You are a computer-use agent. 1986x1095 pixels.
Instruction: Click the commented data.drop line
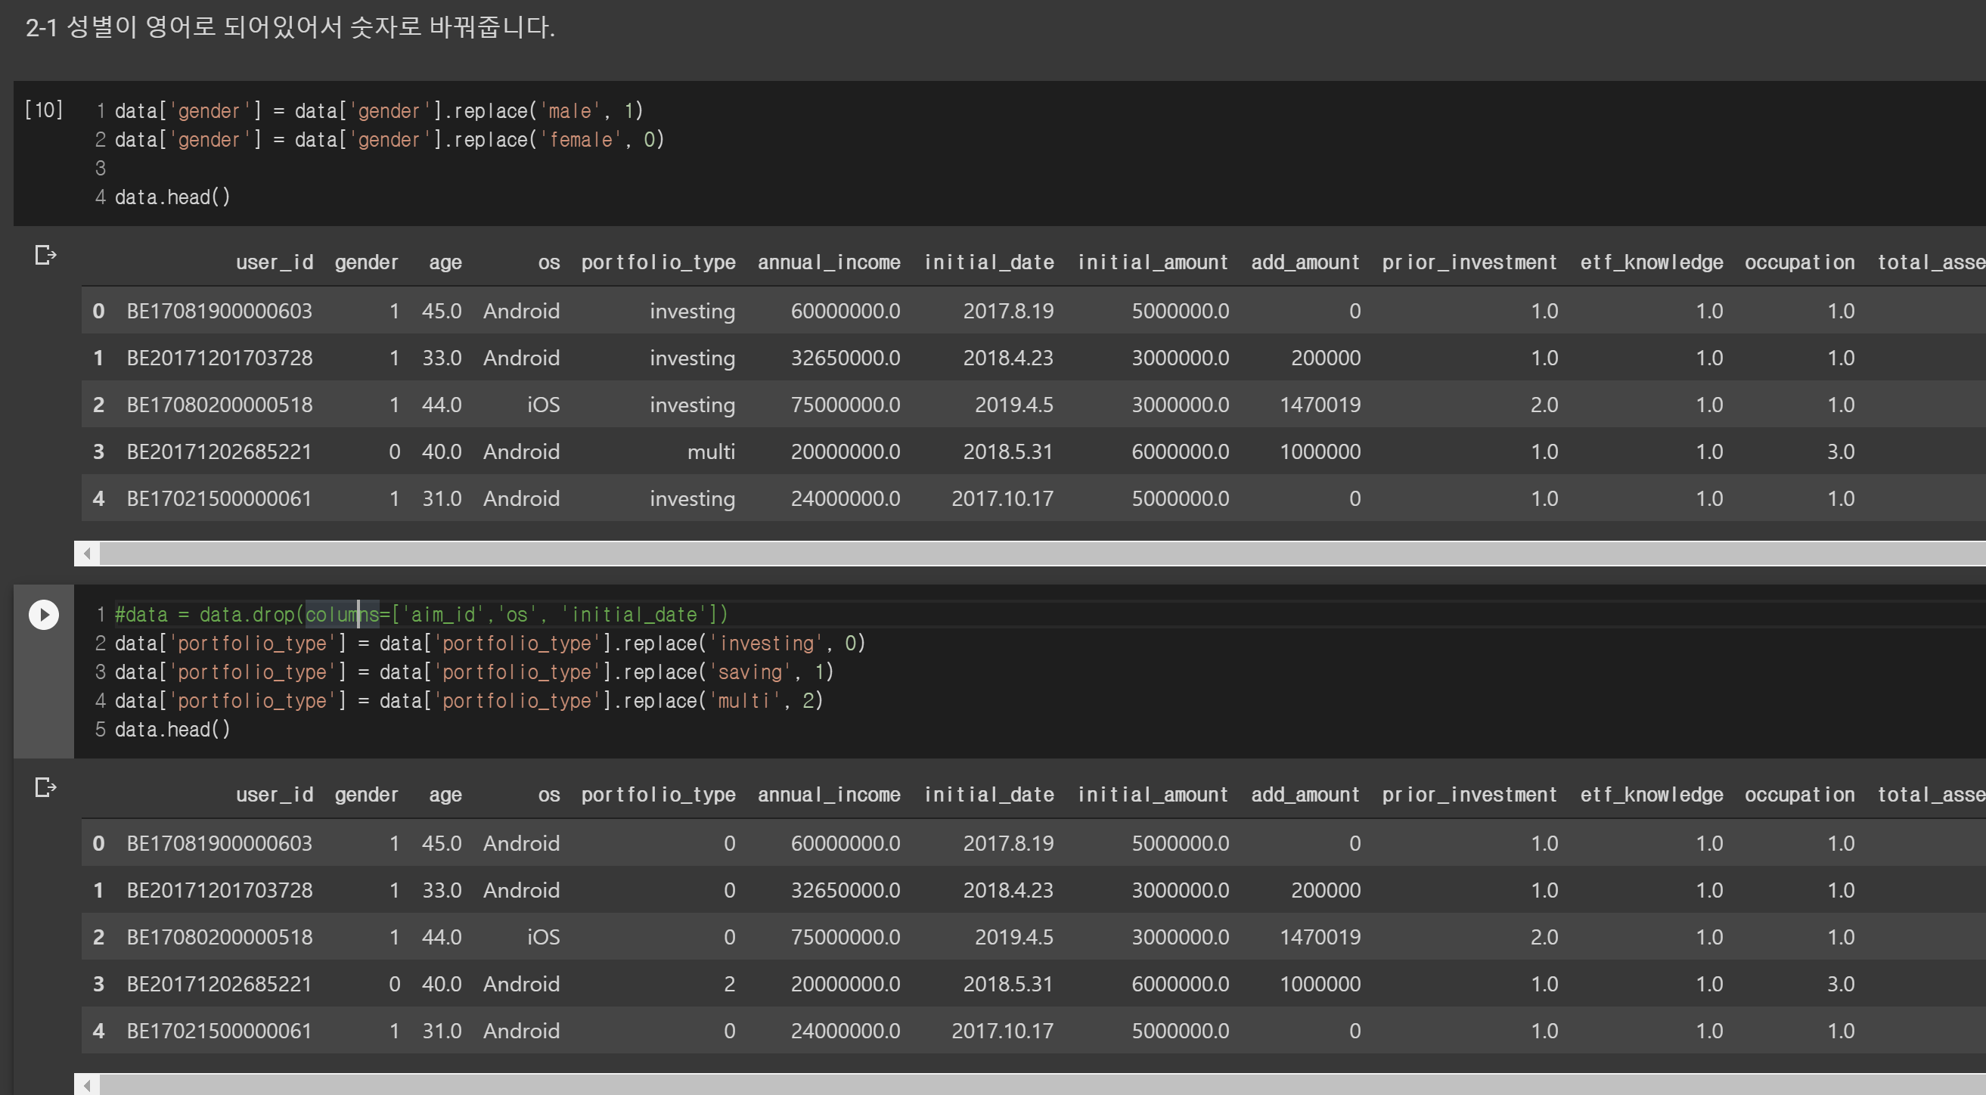tap(421, 615)
